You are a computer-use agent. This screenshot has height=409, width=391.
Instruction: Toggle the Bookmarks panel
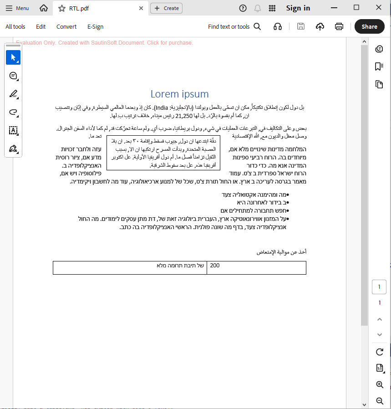[x=379, y=66]
